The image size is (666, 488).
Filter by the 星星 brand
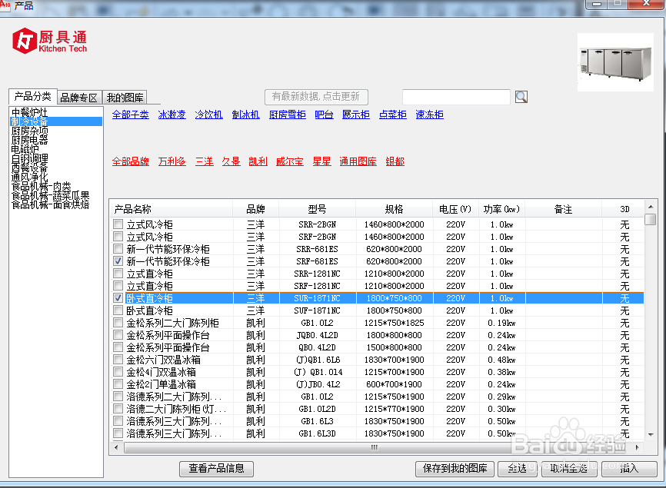point(321,161)
